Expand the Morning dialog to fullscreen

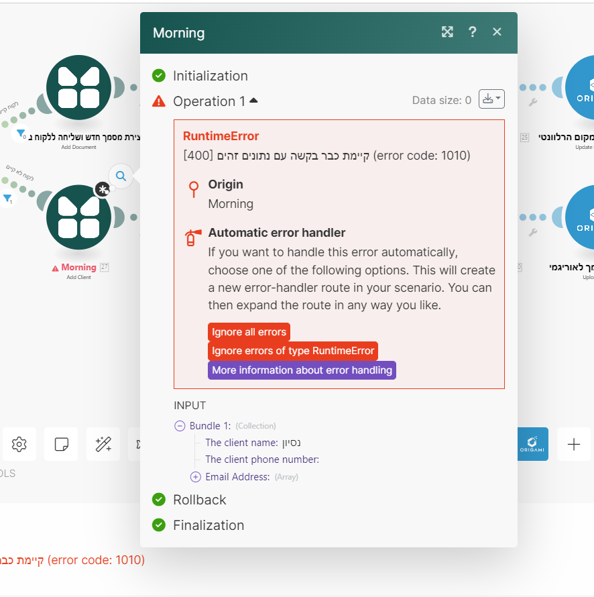[x=447, y=32]
